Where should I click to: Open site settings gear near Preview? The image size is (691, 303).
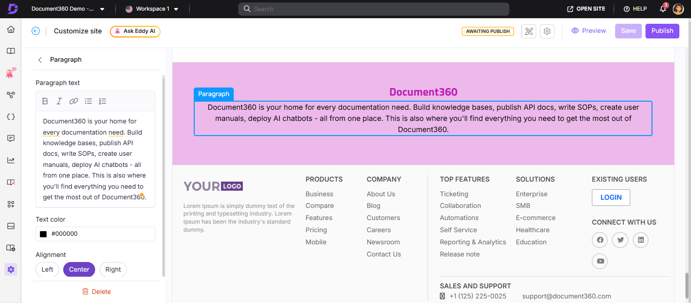point(547,31)
